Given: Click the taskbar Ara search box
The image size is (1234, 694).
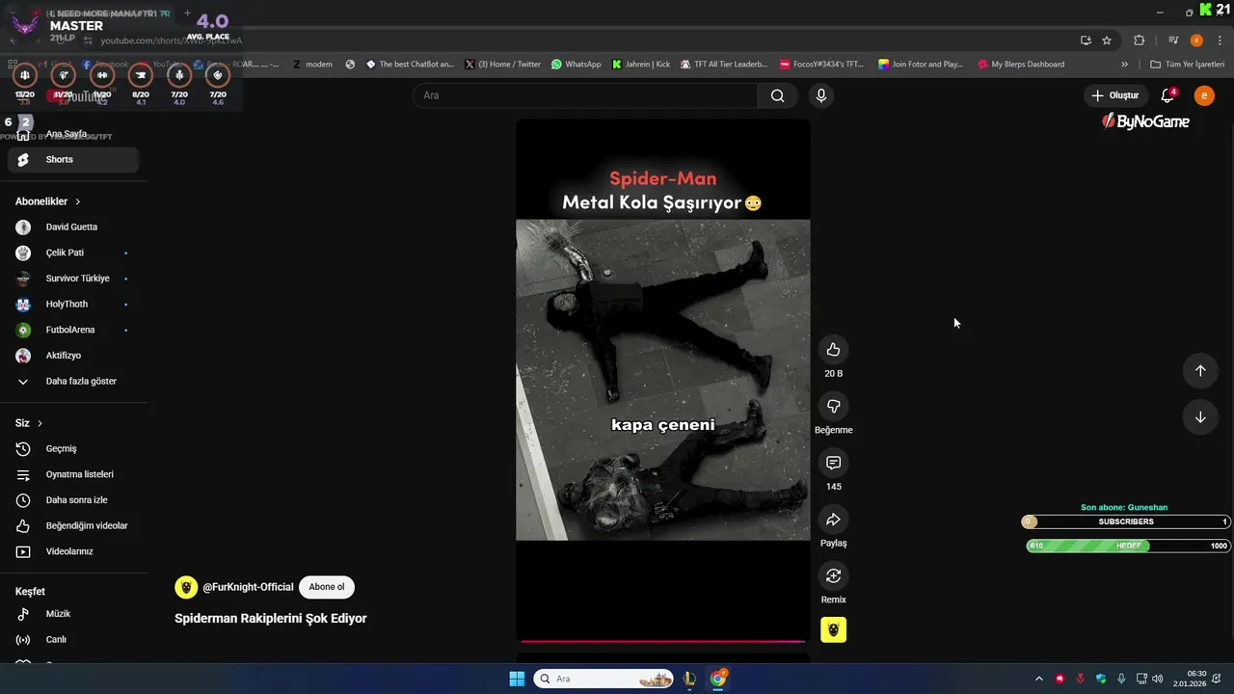Looking at the screenshot, I should coord(604,679).
